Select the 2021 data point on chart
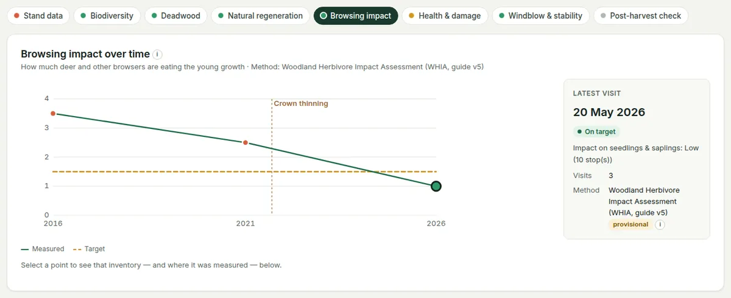The image size is (731, 298). coord(245,142)
